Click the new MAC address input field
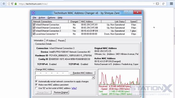 coord(52,73)
